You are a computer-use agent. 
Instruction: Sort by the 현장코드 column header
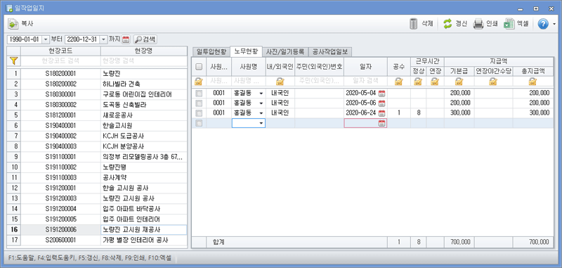(x=60, y=51)
